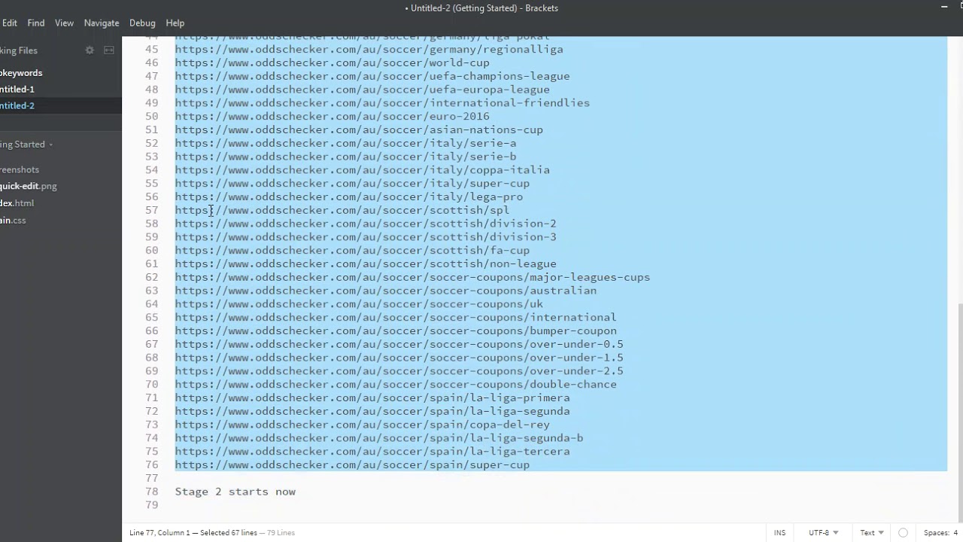This screenshot has height=542, width=963.
Task: Click the soccer-coupons/australian URL line
Action: (x=386, y=291)
